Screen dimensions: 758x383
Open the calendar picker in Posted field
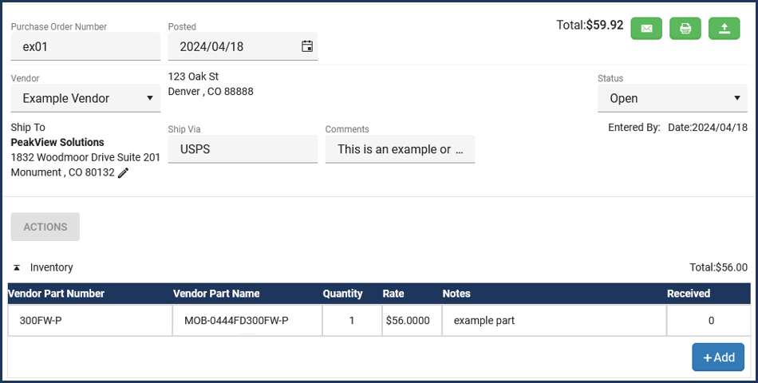pyautogui.click(x=307, y=46)
